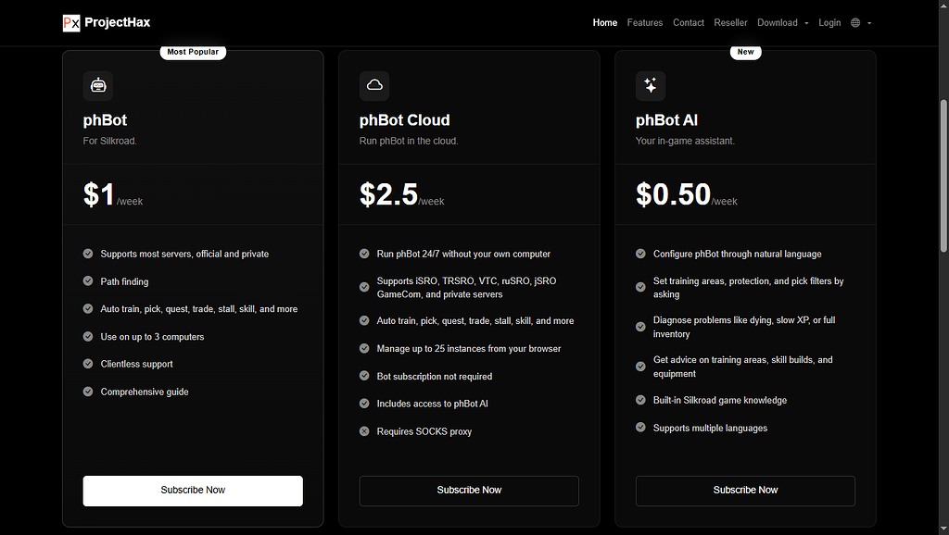Viewport: 949px width, 535px height.
Task: Click the phBot card's 'Auto train, pick, quest' line
Action: [x=199, y=309]
